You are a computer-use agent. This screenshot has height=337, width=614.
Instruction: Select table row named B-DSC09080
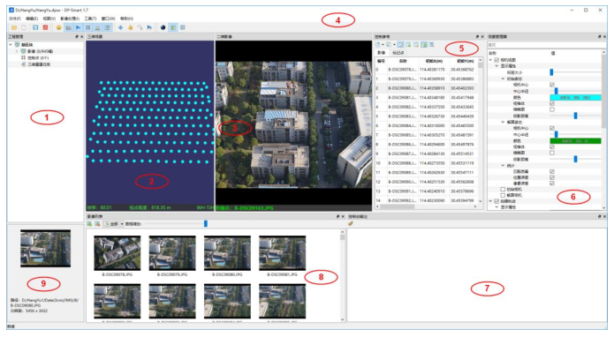coord(427,88)
